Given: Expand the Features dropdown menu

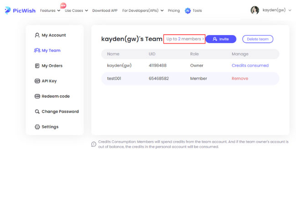Looking at the screenshot, I should [50, 10].
